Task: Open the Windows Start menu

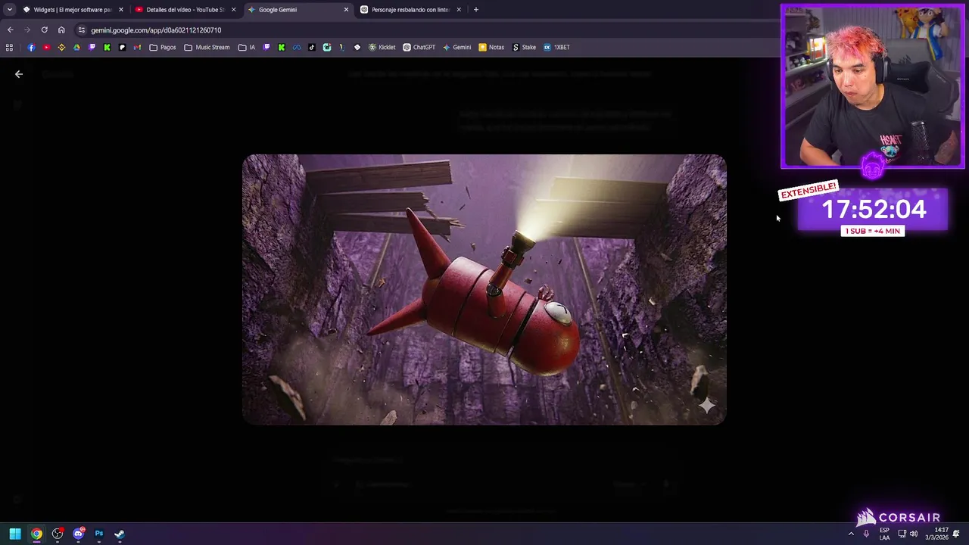Action: click(x=15, y=534)
